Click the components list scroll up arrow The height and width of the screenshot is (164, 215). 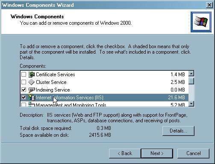coord(191,74)
